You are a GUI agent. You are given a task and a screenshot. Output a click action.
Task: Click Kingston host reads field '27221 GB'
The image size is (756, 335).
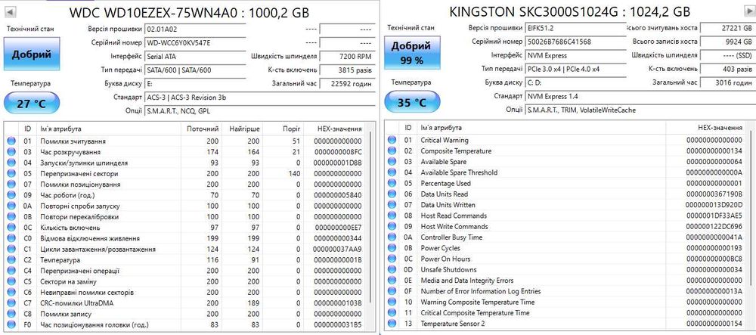[727, 29]
